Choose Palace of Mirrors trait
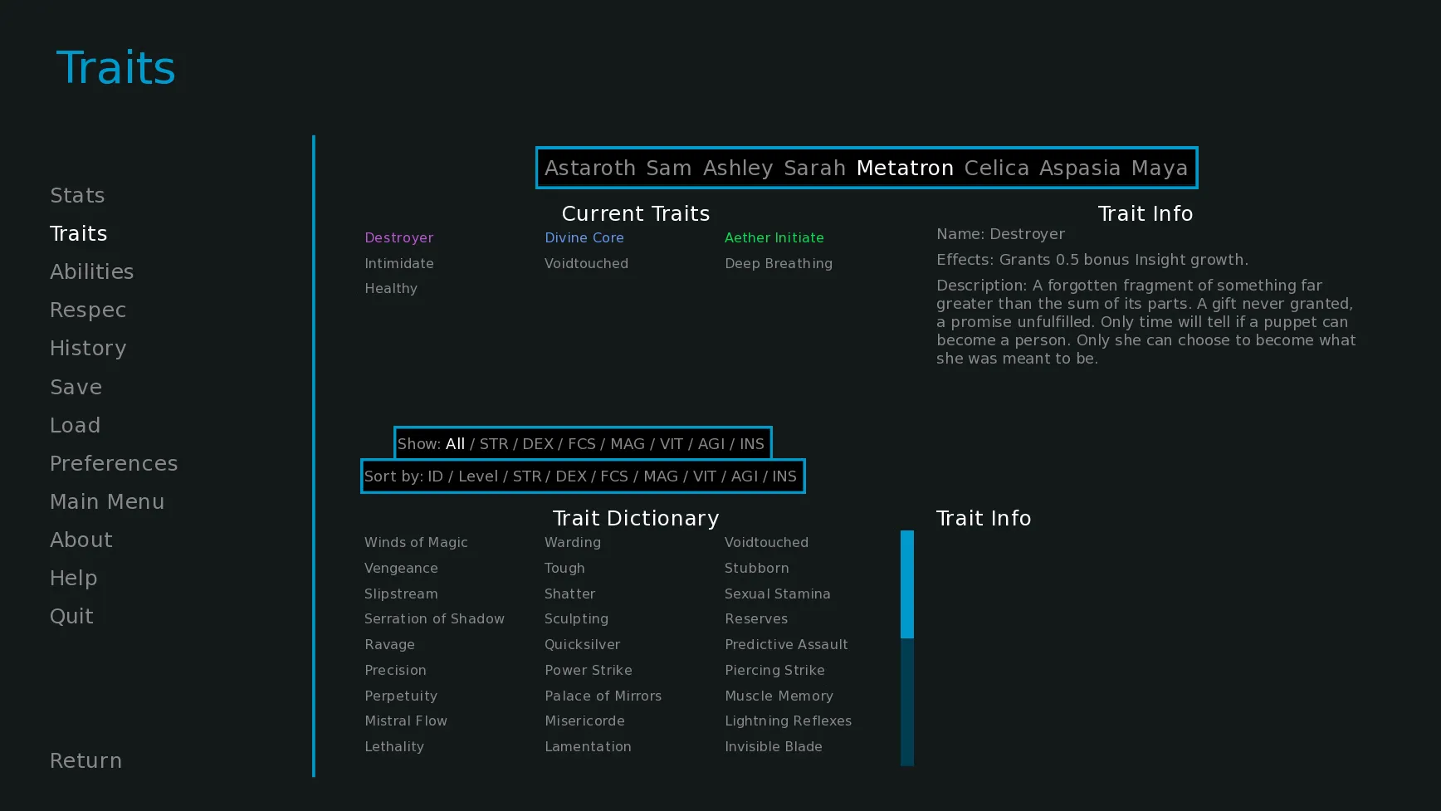Screen dimensions: 1441x811 pyautogui.click(x=603, y=696)
